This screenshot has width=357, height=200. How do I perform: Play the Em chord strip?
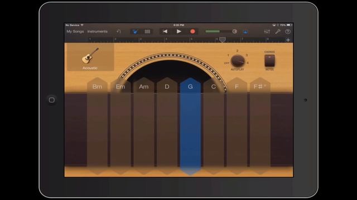pos(120,126)
